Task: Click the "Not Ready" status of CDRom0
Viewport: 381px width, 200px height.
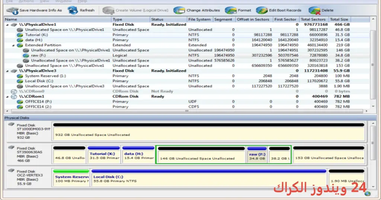Action: coord(162,91)
